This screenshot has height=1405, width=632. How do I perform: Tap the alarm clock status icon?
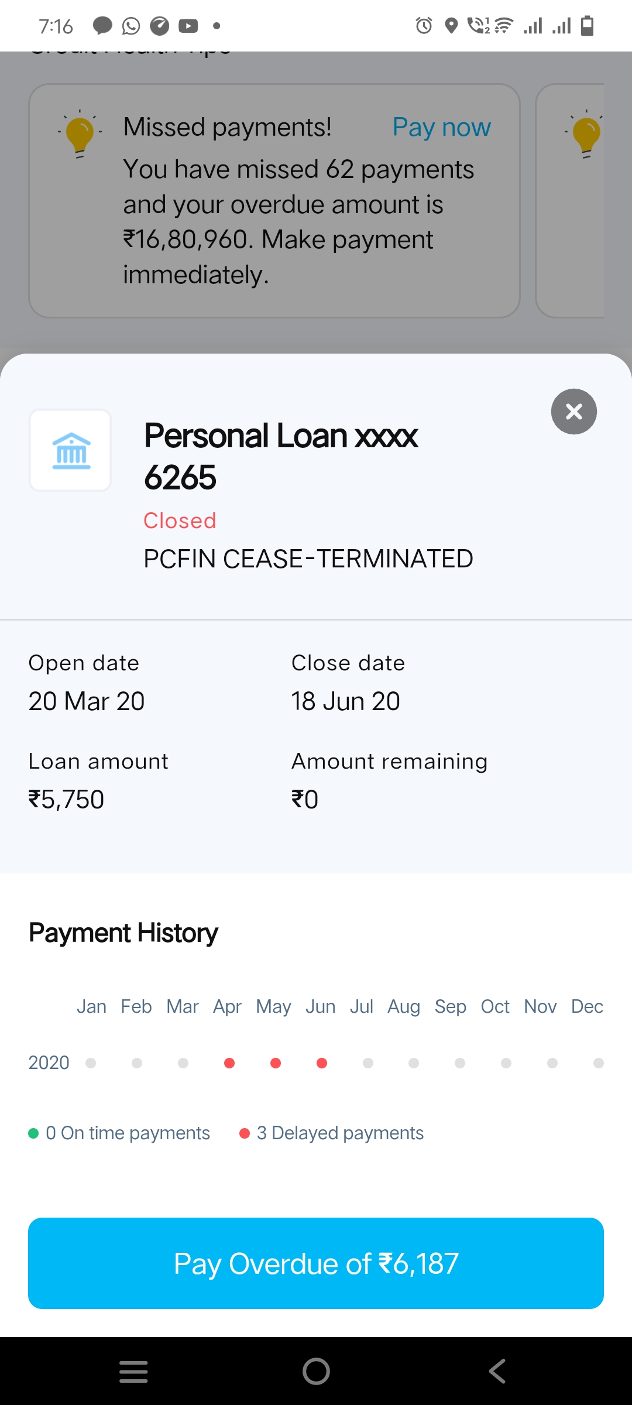point(424,26)
